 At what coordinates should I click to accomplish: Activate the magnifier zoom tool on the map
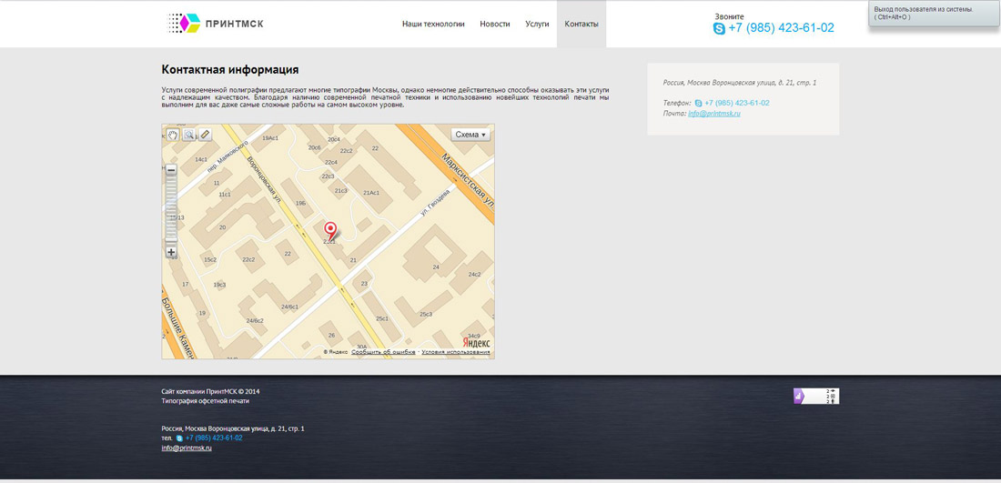coord(189,135)
